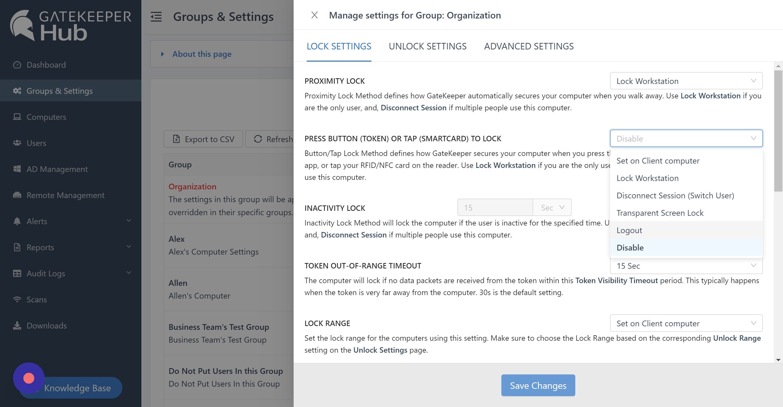Image resolution: width=783 pixels, height=407 pixels.
Task: Choose Transparent Screen Lock option
Action: pyautogui.click(x=686, y=213)
